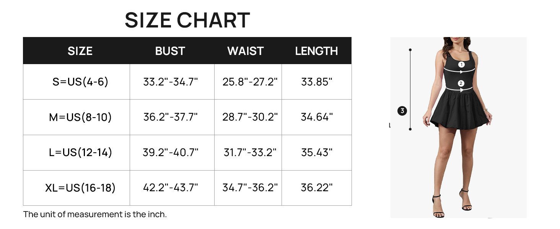The width and height of the screenshot is (560, 229).
Task: Click the number 2 waist marker
Action: coord(461,84)
